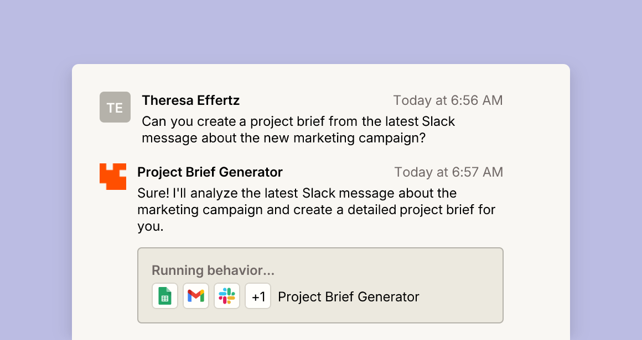Open Theresa Effertz's profile name
Viewport: 642px width, 340px height.
[191, 100]
